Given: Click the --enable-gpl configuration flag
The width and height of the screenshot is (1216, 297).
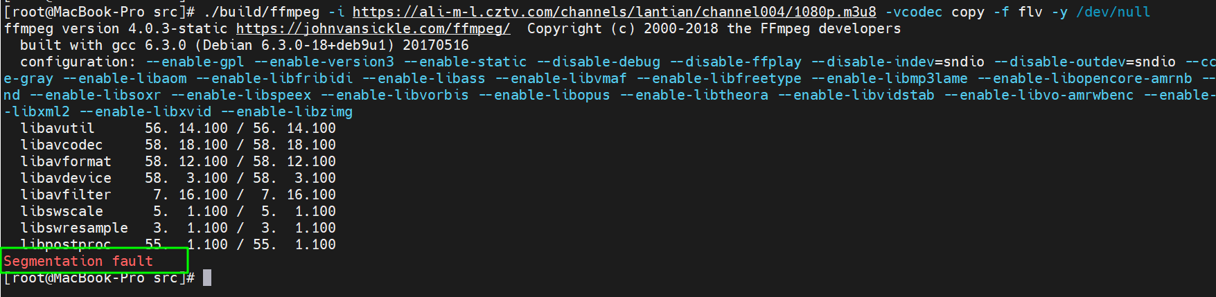Looking at the screenshot, I should tap(195, 62).
